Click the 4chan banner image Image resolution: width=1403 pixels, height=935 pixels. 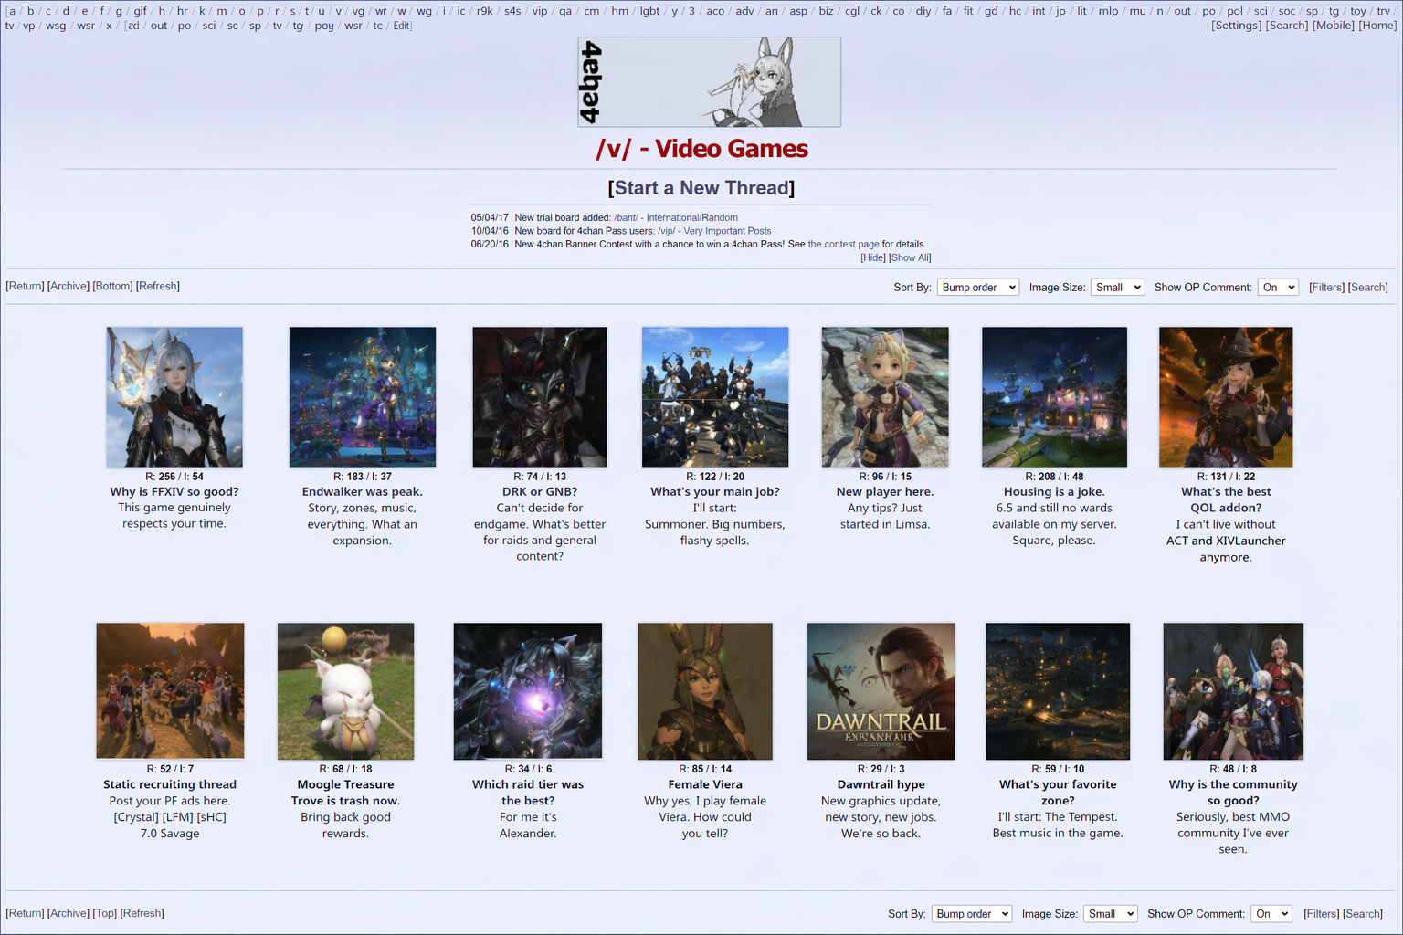[709, 82]
